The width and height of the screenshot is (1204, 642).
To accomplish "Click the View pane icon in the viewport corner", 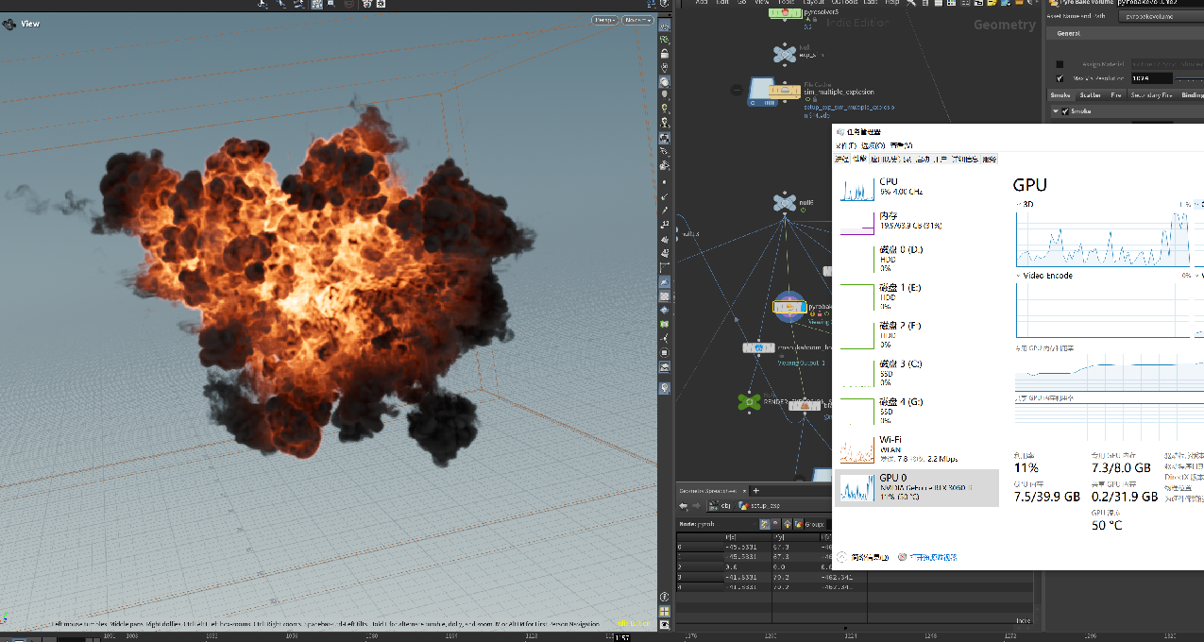I will tap(9, 24).
